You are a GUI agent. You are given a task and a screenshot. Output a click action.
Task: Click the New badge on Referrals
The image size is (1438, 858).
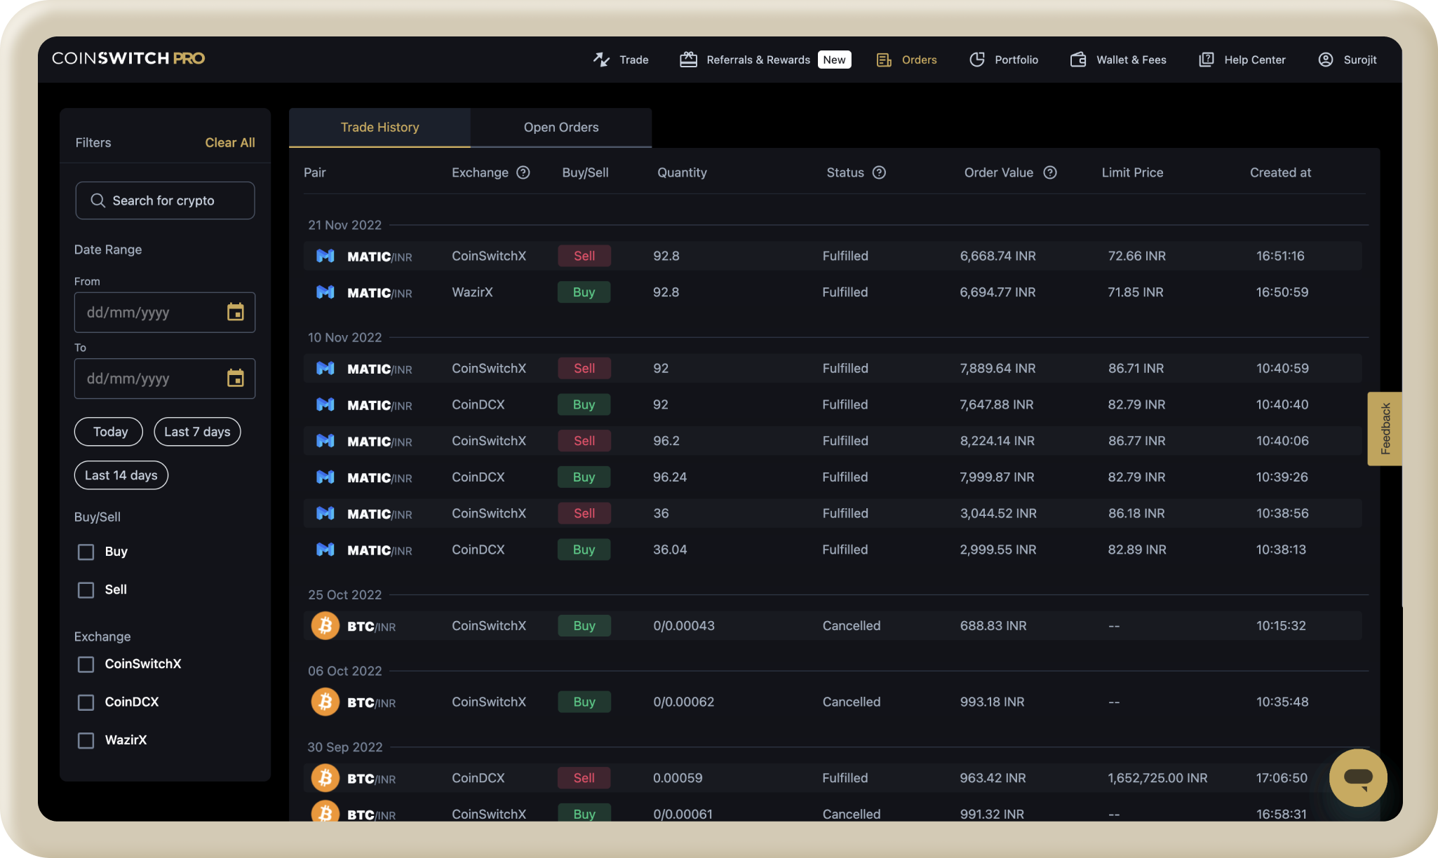pyautogui.click(x=834, y=60)
